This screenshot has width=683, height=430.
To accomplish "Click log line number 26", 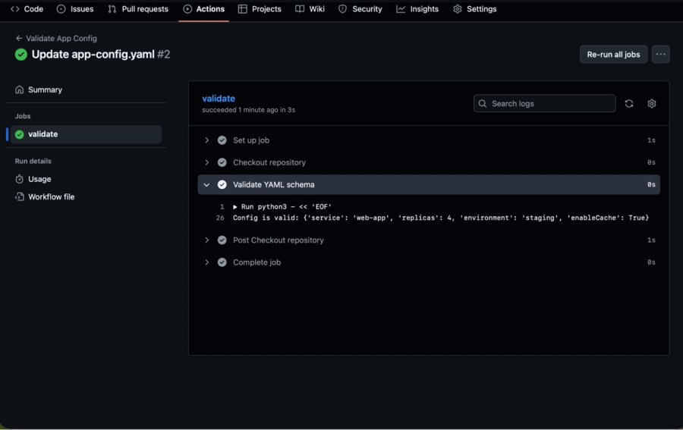I will pyautogui.click(x=220, y=218).
